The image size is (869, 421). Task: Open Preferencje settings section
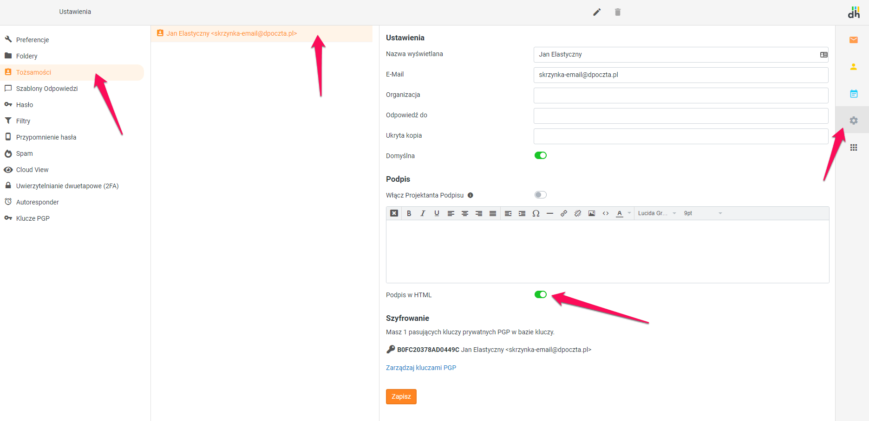point(72,40)
